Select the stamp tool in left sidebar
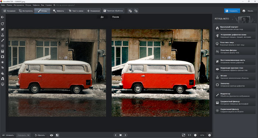 [x=3, y=35]
